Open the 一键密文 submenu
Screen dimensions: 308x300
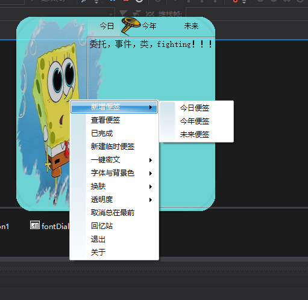pos(114,160)
